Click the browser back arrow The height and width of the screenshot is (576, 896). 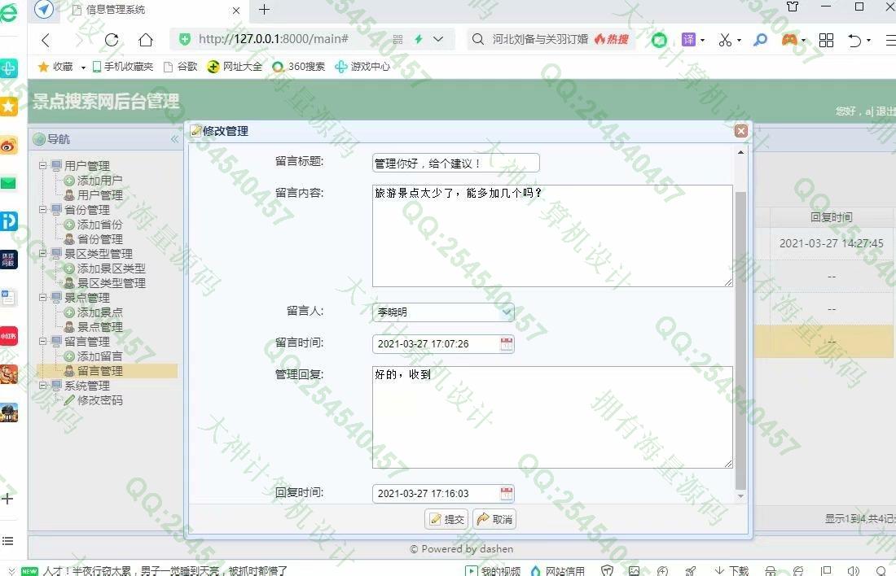point(46,39)
